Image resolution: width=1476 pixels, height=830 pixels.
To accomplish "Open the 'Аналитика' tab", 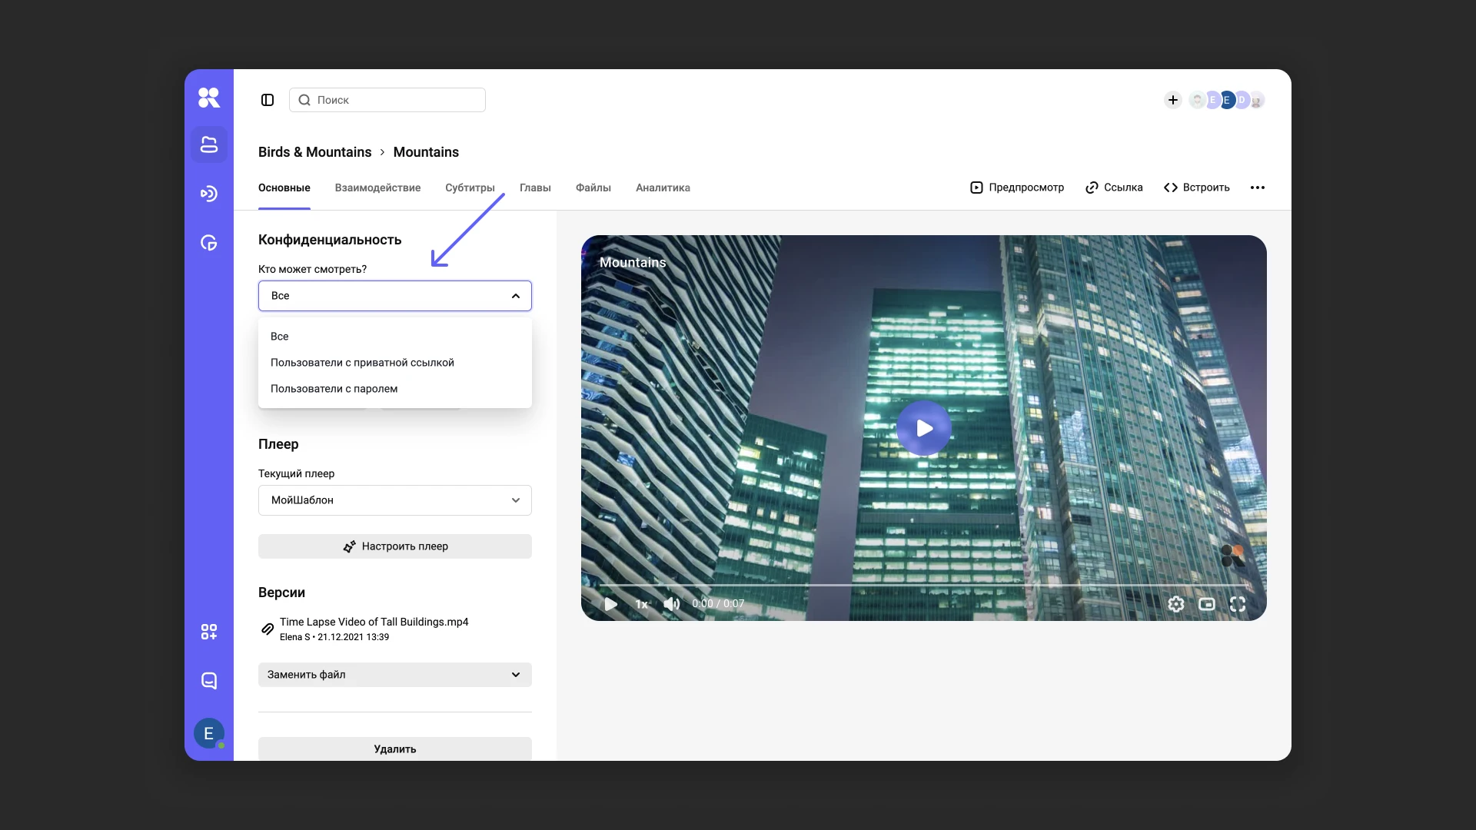I will (x=662, y=188).
